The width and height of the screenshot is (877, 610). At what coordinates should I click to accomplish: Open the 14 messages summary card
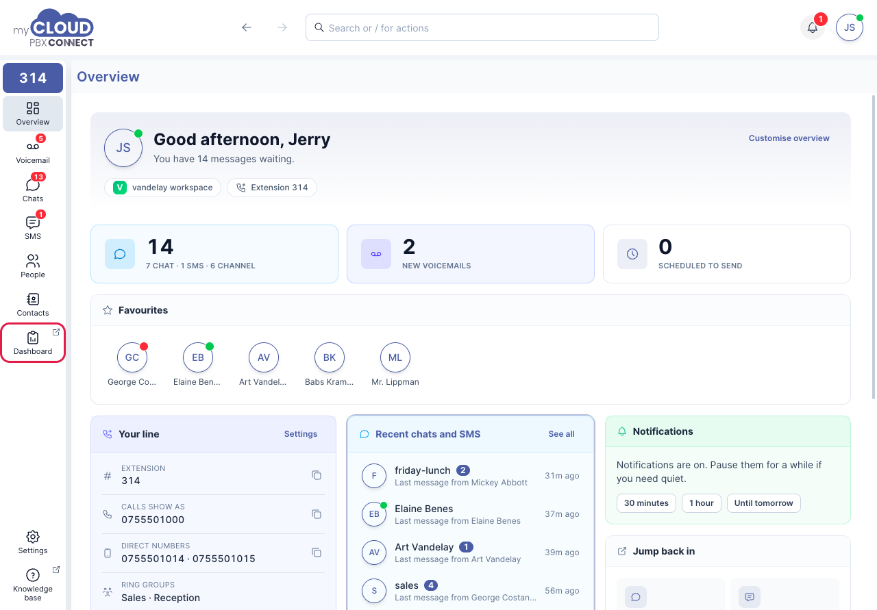(x=214, y=254)
